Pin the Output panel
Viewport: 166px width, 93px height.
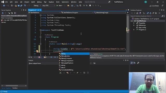[126, 60]
